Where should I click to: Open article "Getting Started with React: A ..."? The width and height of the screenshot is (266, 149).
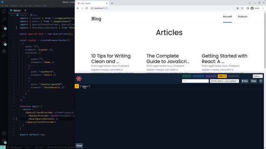click(224, 59)
